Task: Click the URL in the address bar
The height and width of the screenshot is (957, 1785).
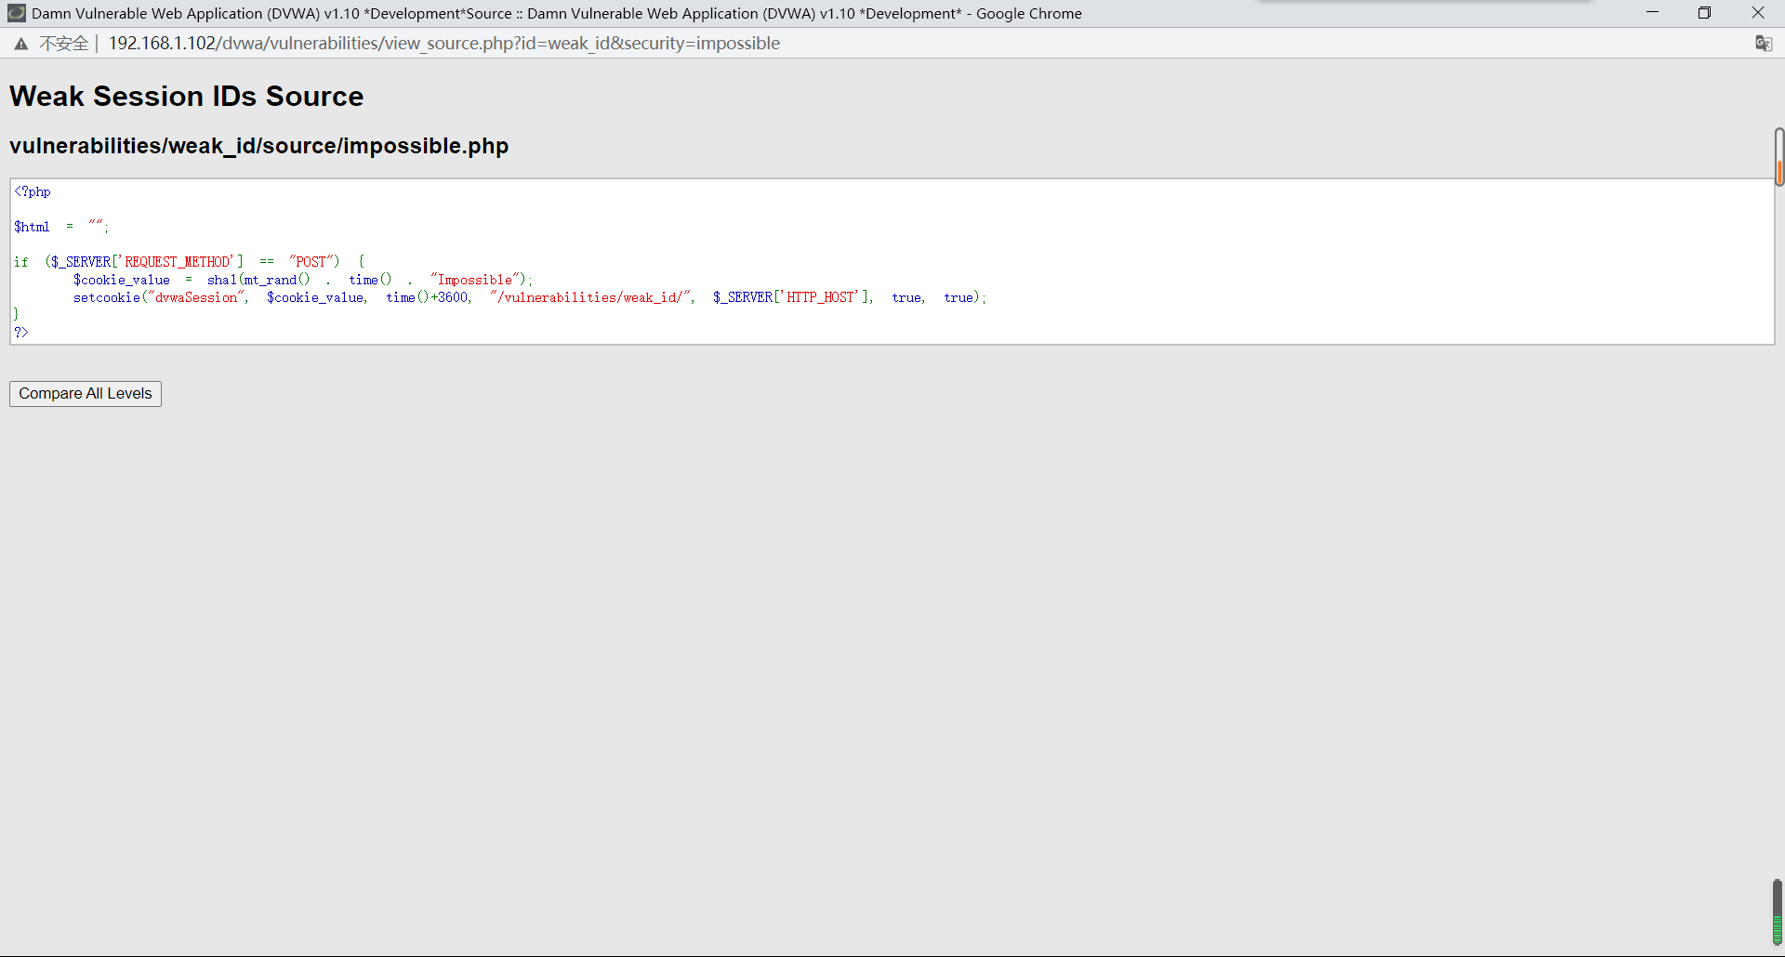Action: (443, 44)
